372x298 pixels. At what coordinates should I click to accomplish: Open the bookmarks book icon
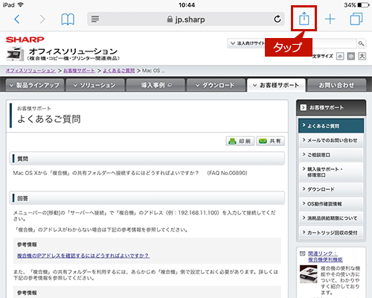click(x=68, y=19)
